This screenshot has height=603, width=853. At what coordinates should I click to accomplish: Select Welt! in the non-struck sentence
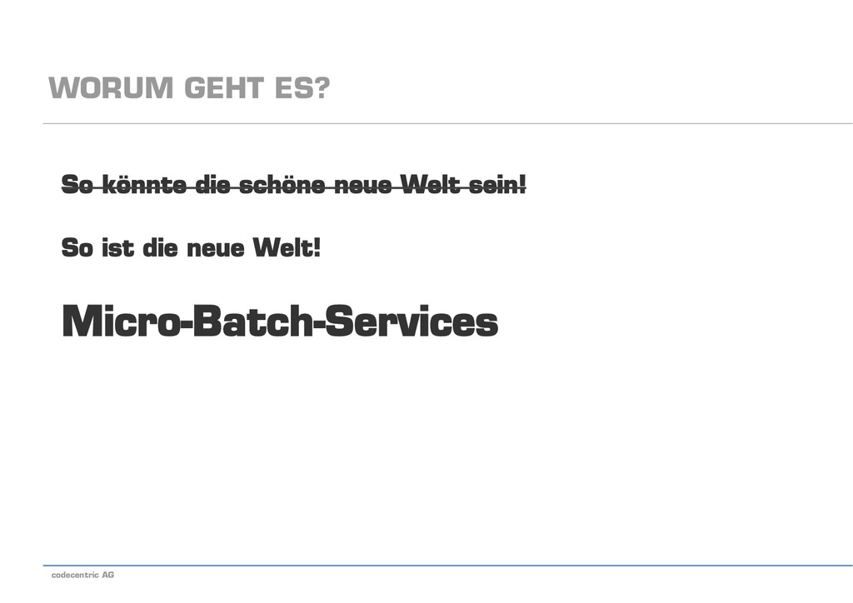287,247
